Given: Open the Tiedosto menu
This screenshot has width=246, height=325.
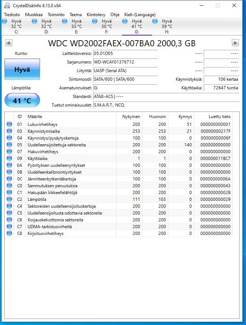Looking at the screenshot, I should [x=12, y=15].
